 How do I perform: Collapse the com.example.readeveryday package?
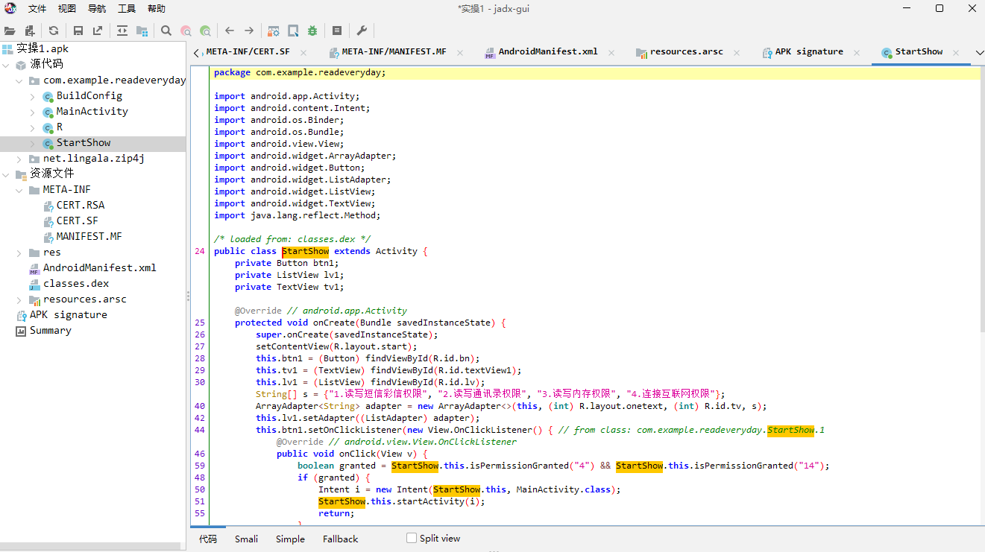coord(19,80)
